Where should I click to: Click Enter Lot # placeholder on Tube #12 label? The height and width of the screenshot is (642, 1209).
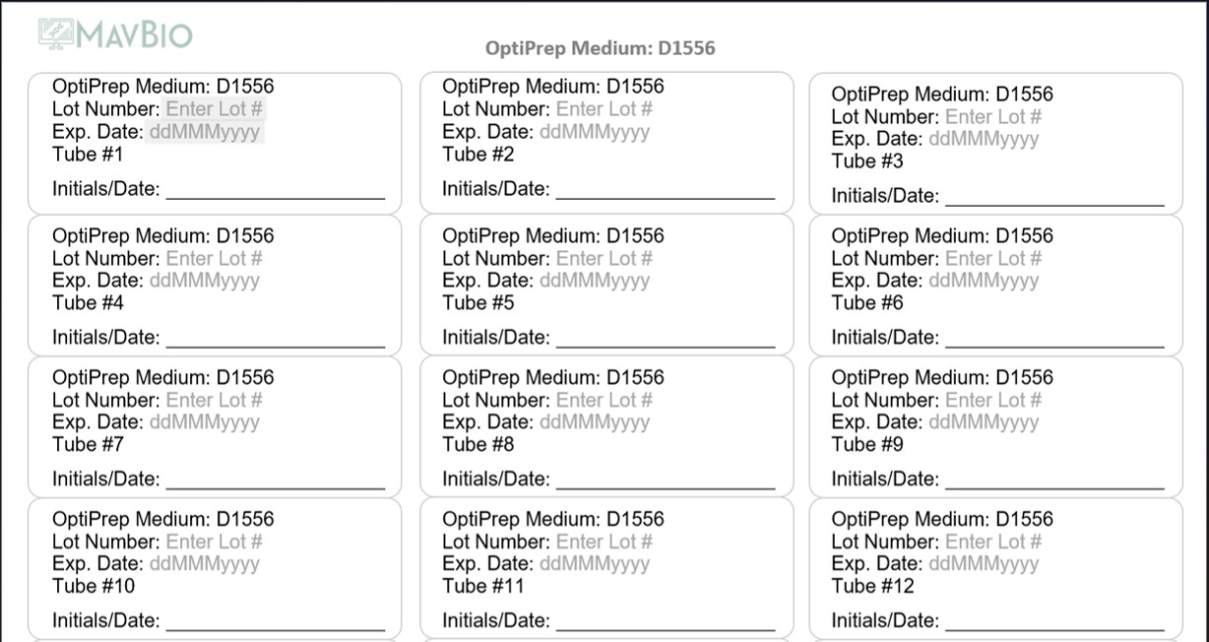pyautogui.click(x=993, y=542)
